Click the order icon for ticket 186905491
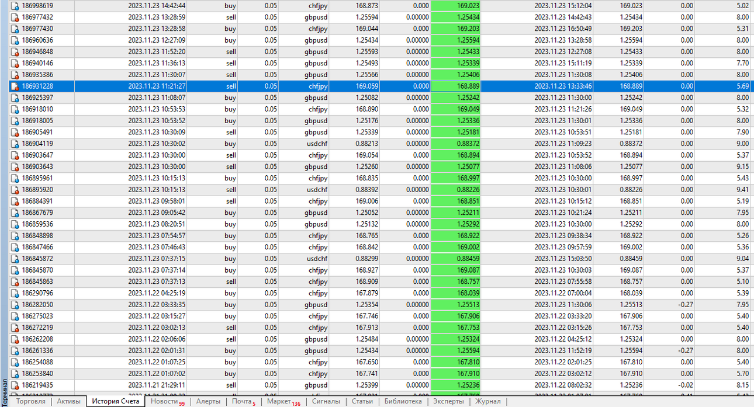 tap(15, 132)
